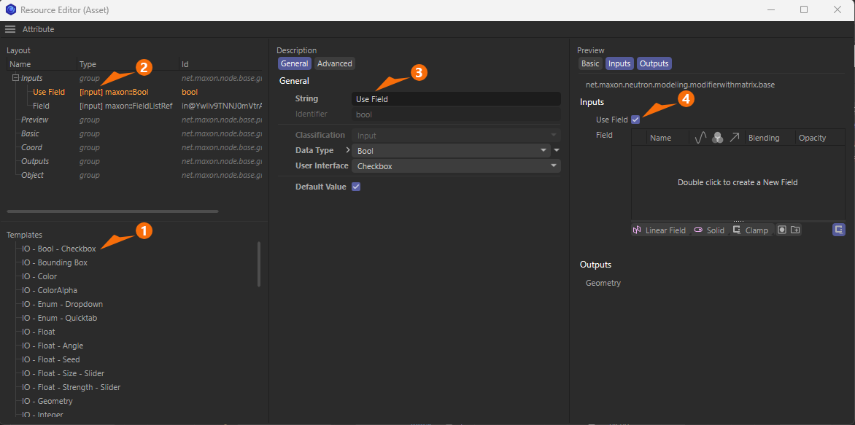Click the add folder icon below Field list
Screen dimensions: 855x425
coord(796,230)
